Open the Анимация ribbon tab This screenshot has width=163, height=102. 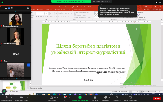(40, 9)
